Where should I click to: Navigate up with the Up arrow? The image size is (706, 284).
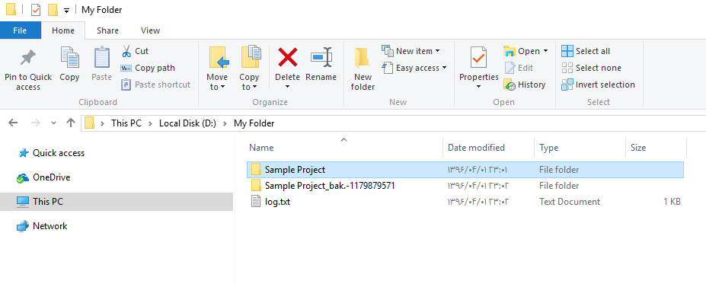tap(70, 123)
